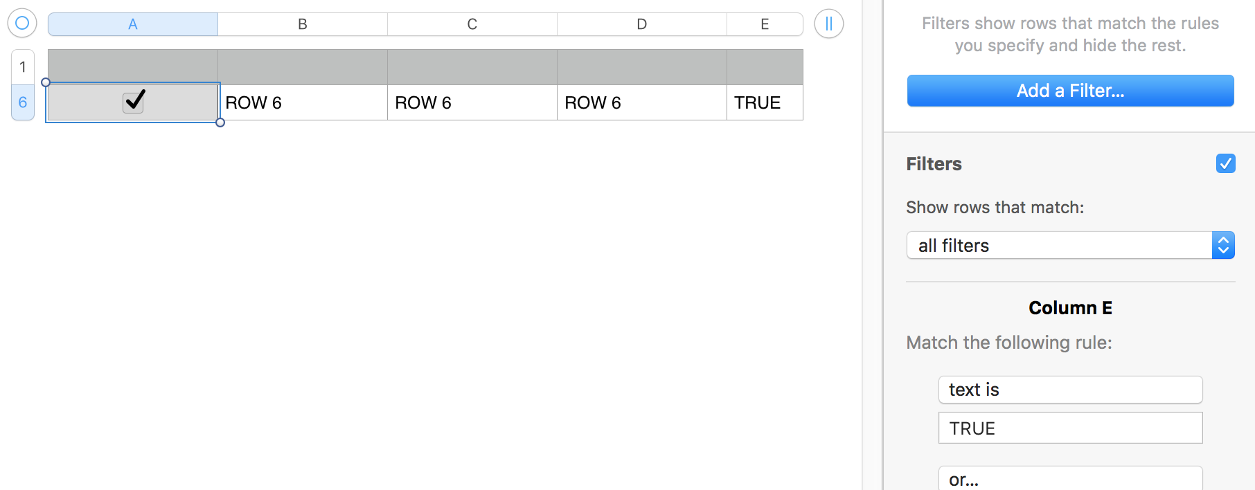This screenshot has height=490, width=1255.
Task: Open the 'or…' rule dropdown
Action: point(1070,478)
